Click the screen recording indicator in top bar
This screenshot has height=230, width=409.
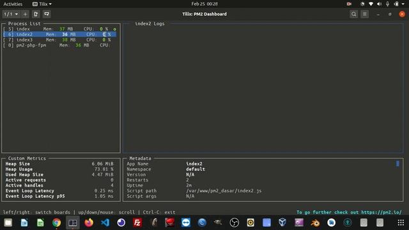pyautogui.click(x=349, y=4)
